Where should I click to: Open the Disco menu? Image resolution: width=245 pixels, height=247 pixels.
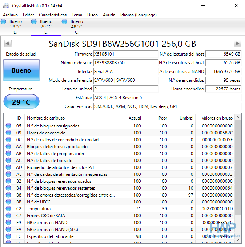pos(92,15)
